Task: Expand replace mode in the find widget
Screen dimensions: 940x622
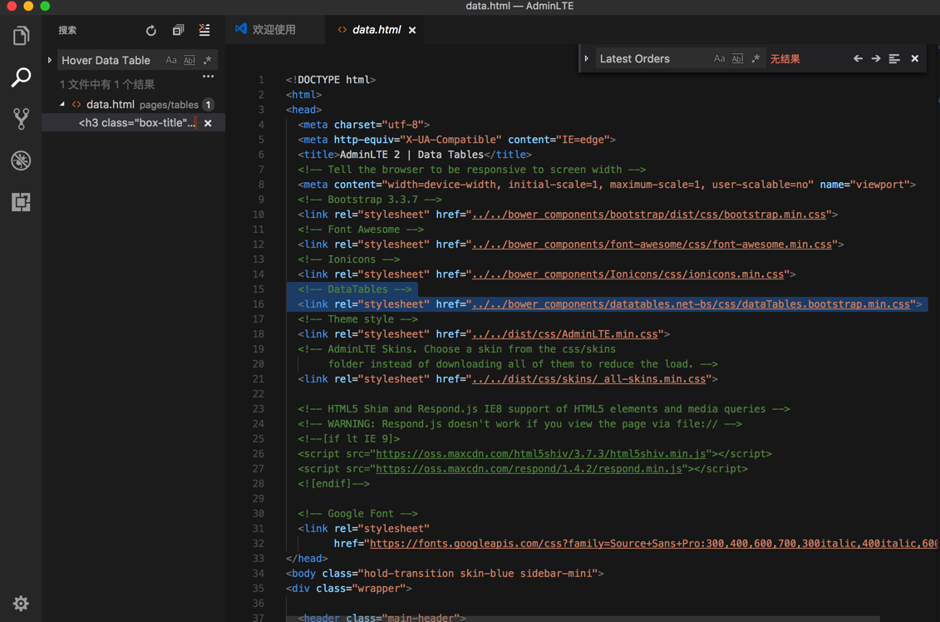Action: [587, 59]
